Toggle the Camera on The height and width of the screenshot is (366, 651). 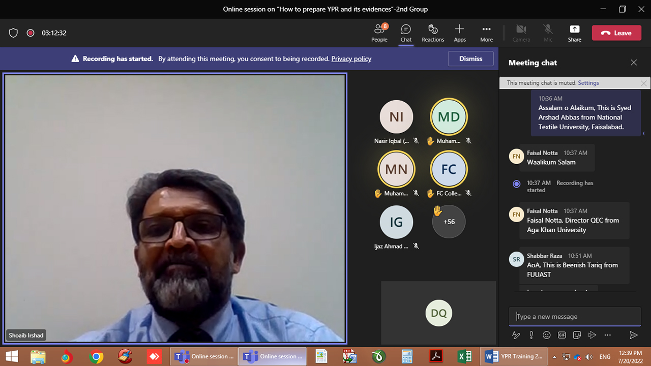521,33
